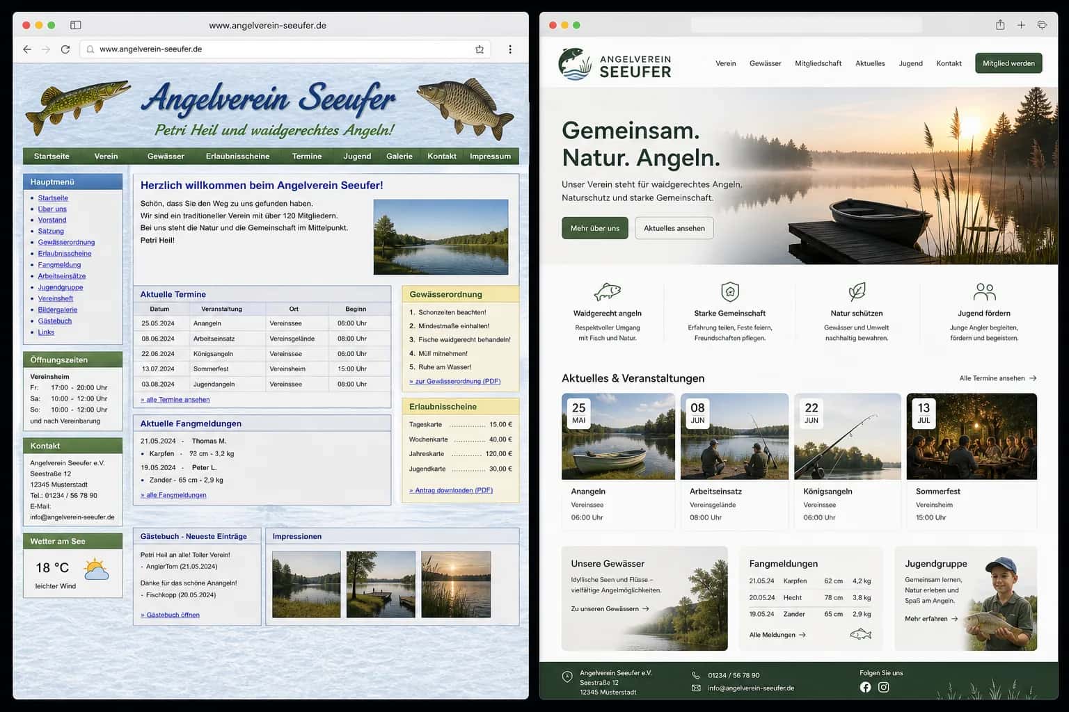Click the Mehr über uns button
1069x712 pixels.
595,228
